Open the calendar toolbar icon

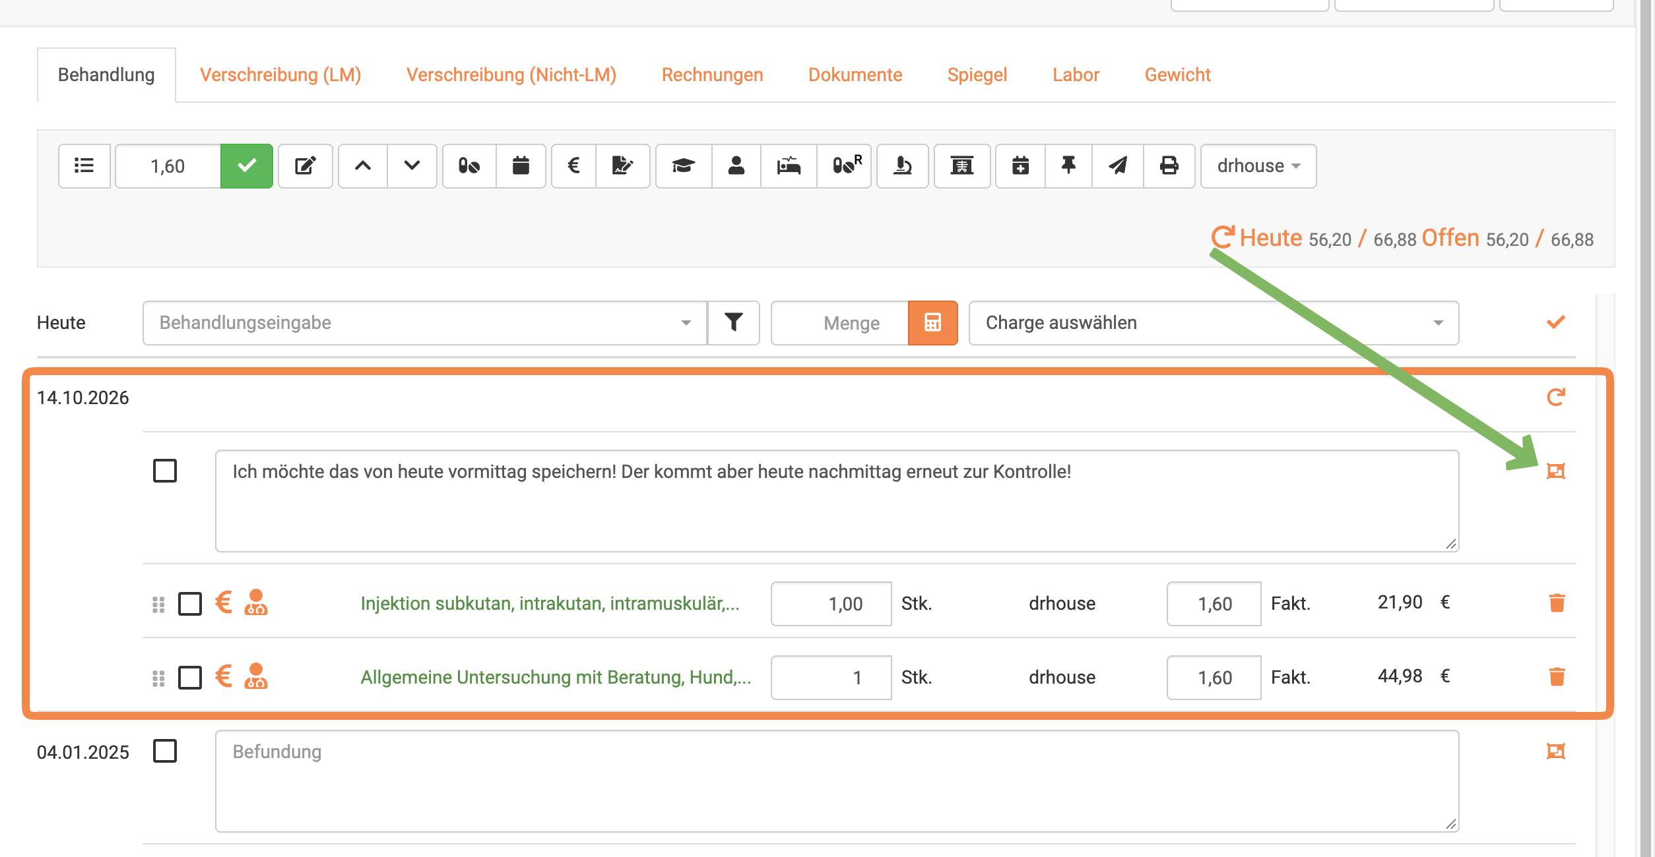(x=521, y=165)
